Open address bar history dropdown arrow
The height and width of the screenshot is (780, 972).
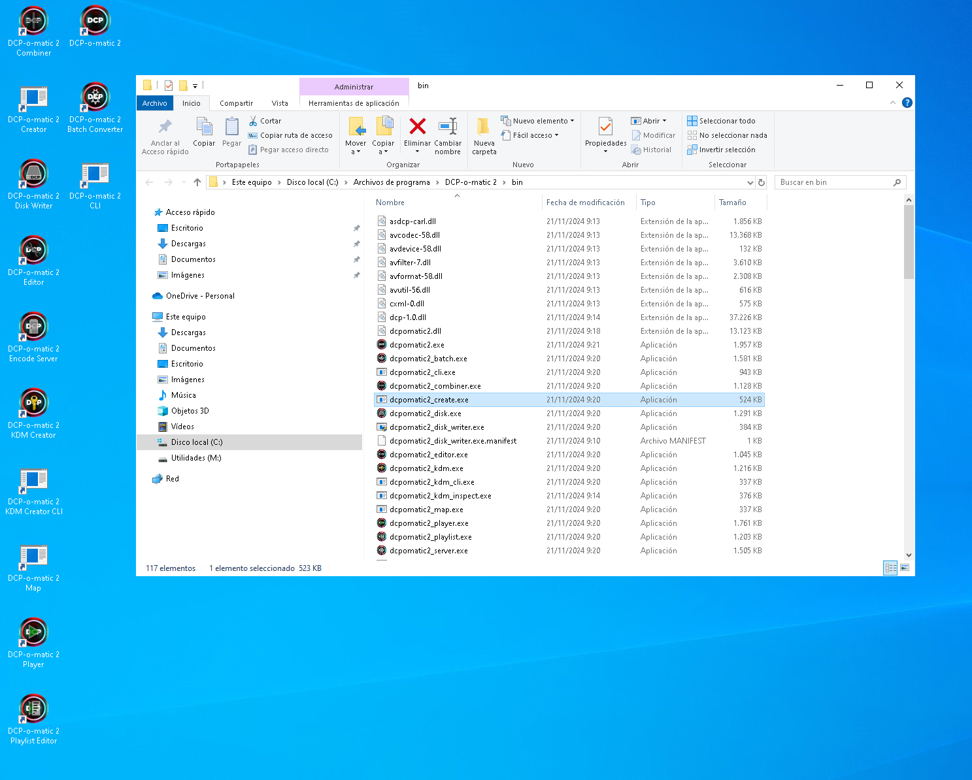[x=750, y=182]
